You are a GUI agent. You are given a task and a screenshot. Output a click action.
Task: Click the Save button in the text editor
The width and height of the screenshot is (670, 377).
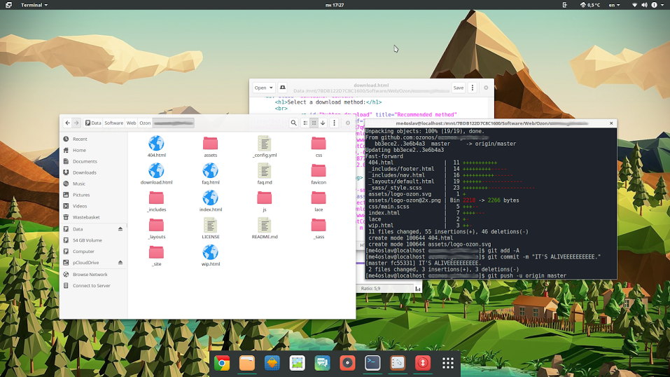[x=458, y=88]
